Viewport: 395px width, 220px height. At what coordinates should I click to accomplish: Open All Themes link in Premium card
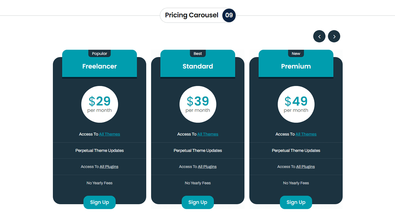pyautogui.click(x=306, y=134)
